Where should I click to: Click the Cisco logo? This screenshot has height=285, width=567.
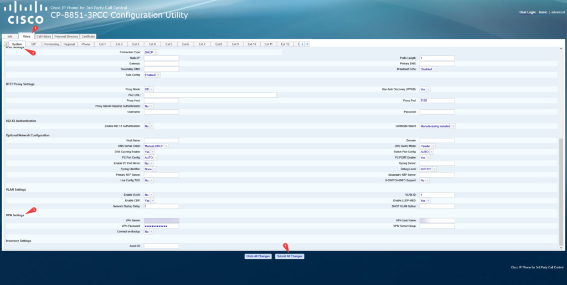(25, 13)
